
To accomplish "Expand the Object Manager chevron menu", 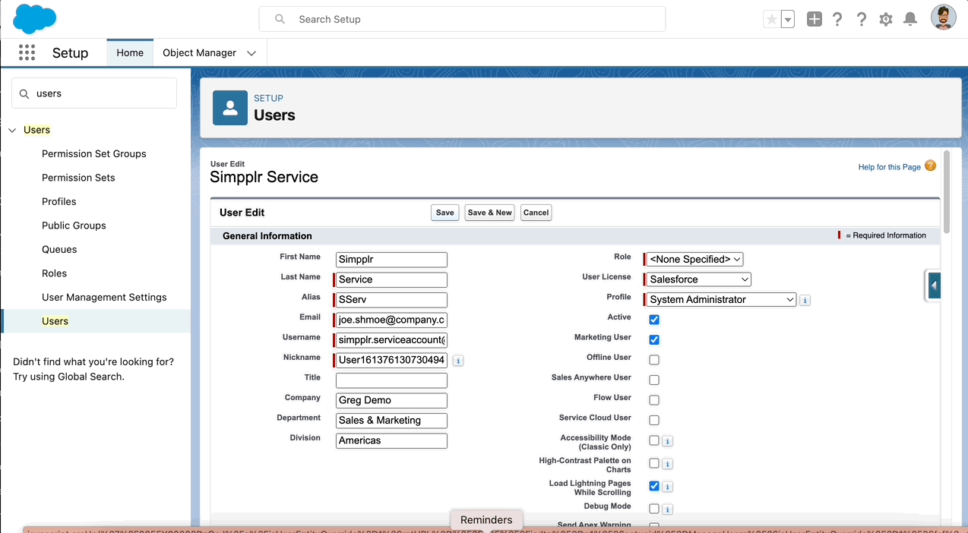I will [x=251, y=53].
